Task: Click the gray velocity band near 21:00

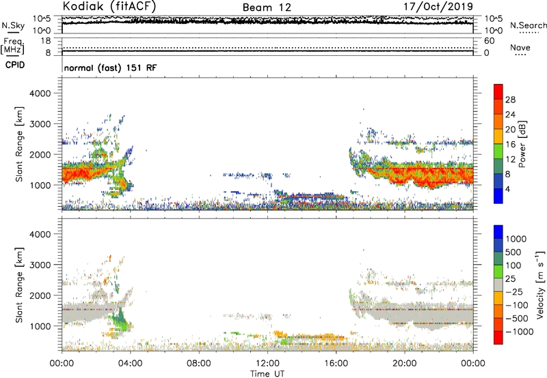Action: point(422,315)
